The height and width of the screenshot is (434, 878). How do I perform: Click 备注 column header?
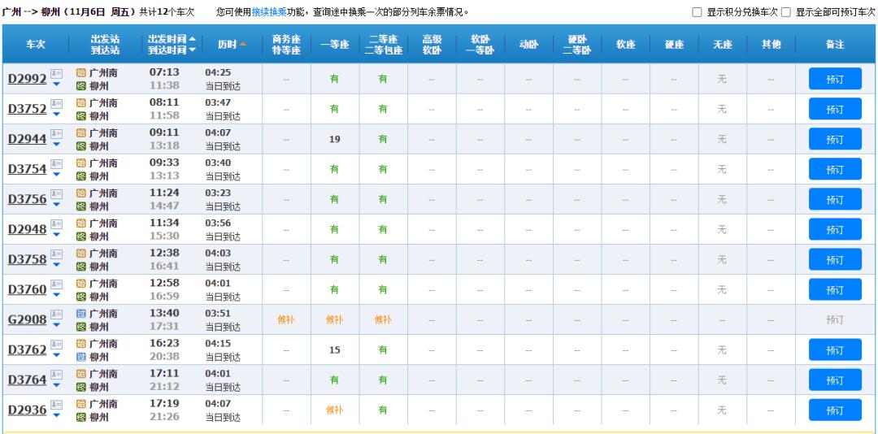coord(835,44)
